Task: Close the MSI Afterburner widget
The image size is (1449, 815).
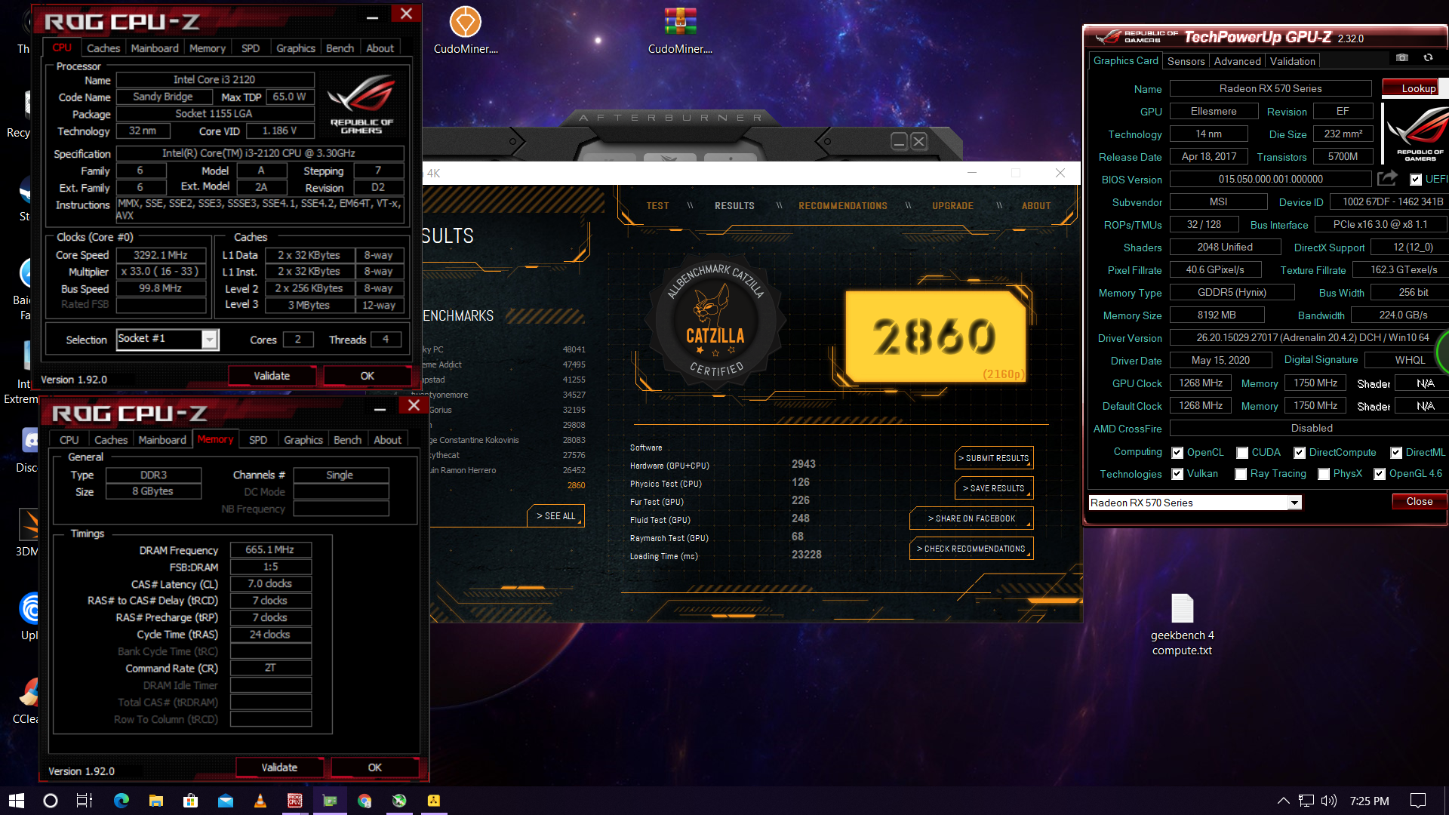Action: point(918,141)
